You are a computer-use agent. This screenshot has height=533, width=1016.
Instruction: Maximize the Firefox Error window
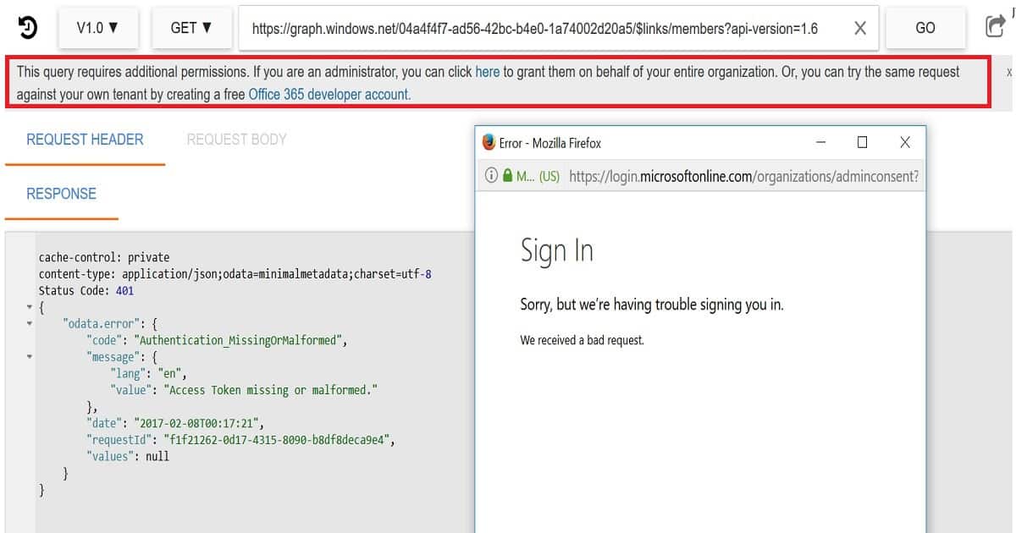pyautogui.click(x=862, y=143)
